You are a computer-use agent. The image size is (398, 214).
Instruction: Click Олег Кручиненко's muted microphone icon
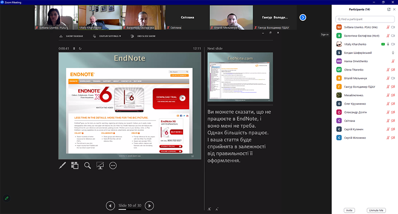(x=388, y=104)
